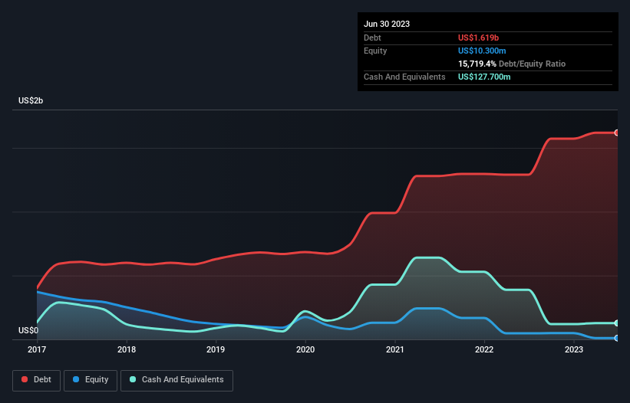The width and height of the screenshot is (630, 403).
Task: Click Cash And Equivalents label in tooltip
Action: point(404,77)
